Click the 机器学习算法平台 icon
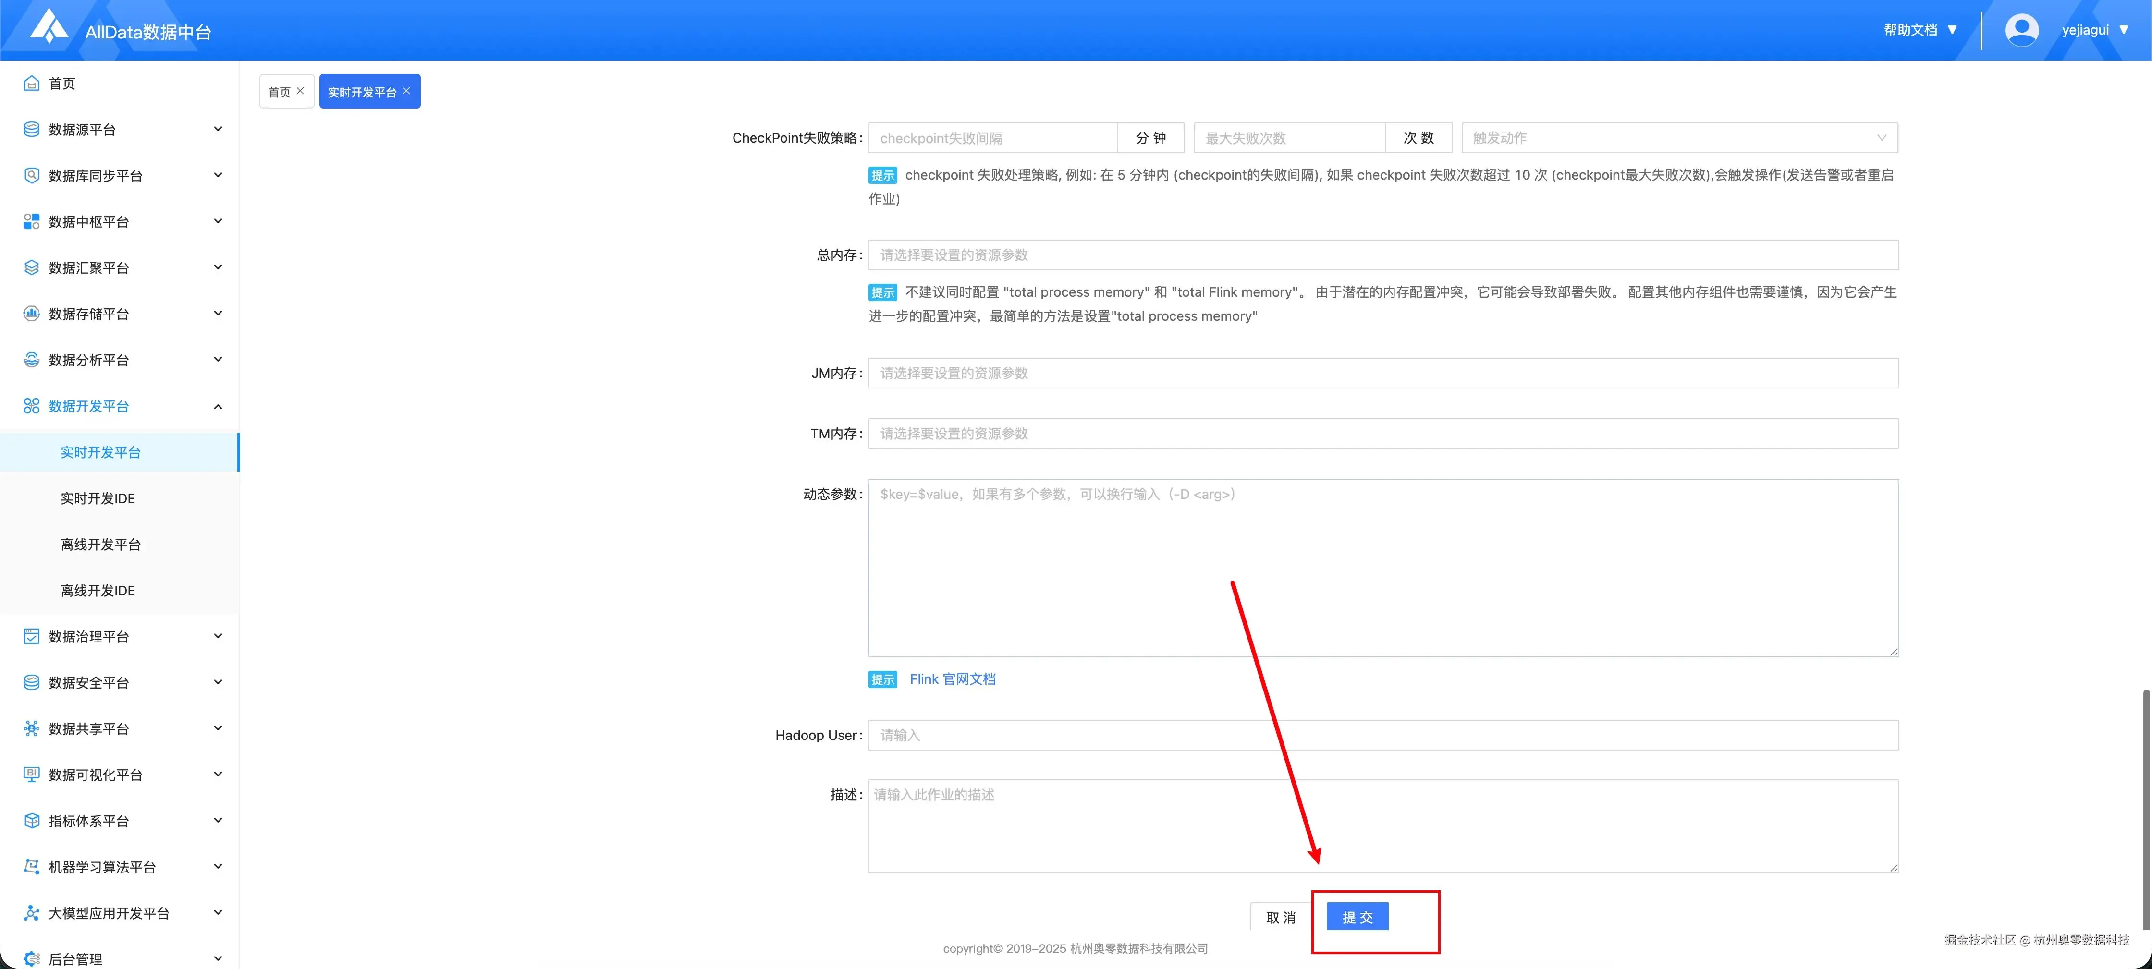 (x=32, y=866)
